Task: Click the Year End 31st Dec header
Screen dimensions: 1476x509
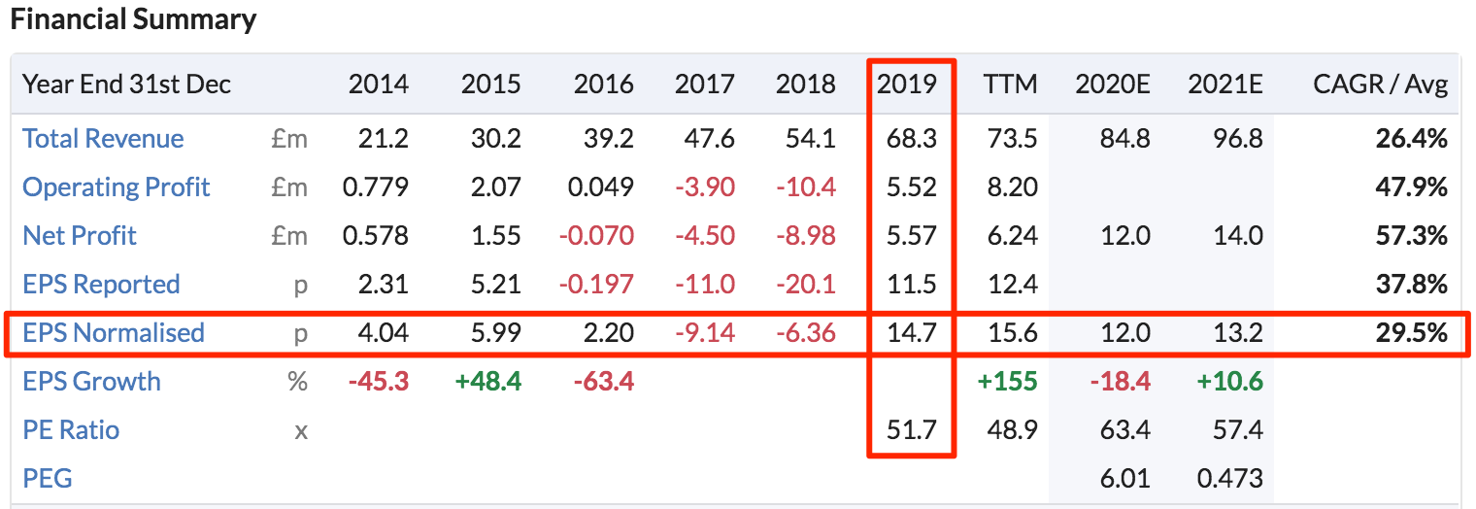Action: tap(127, 84)
